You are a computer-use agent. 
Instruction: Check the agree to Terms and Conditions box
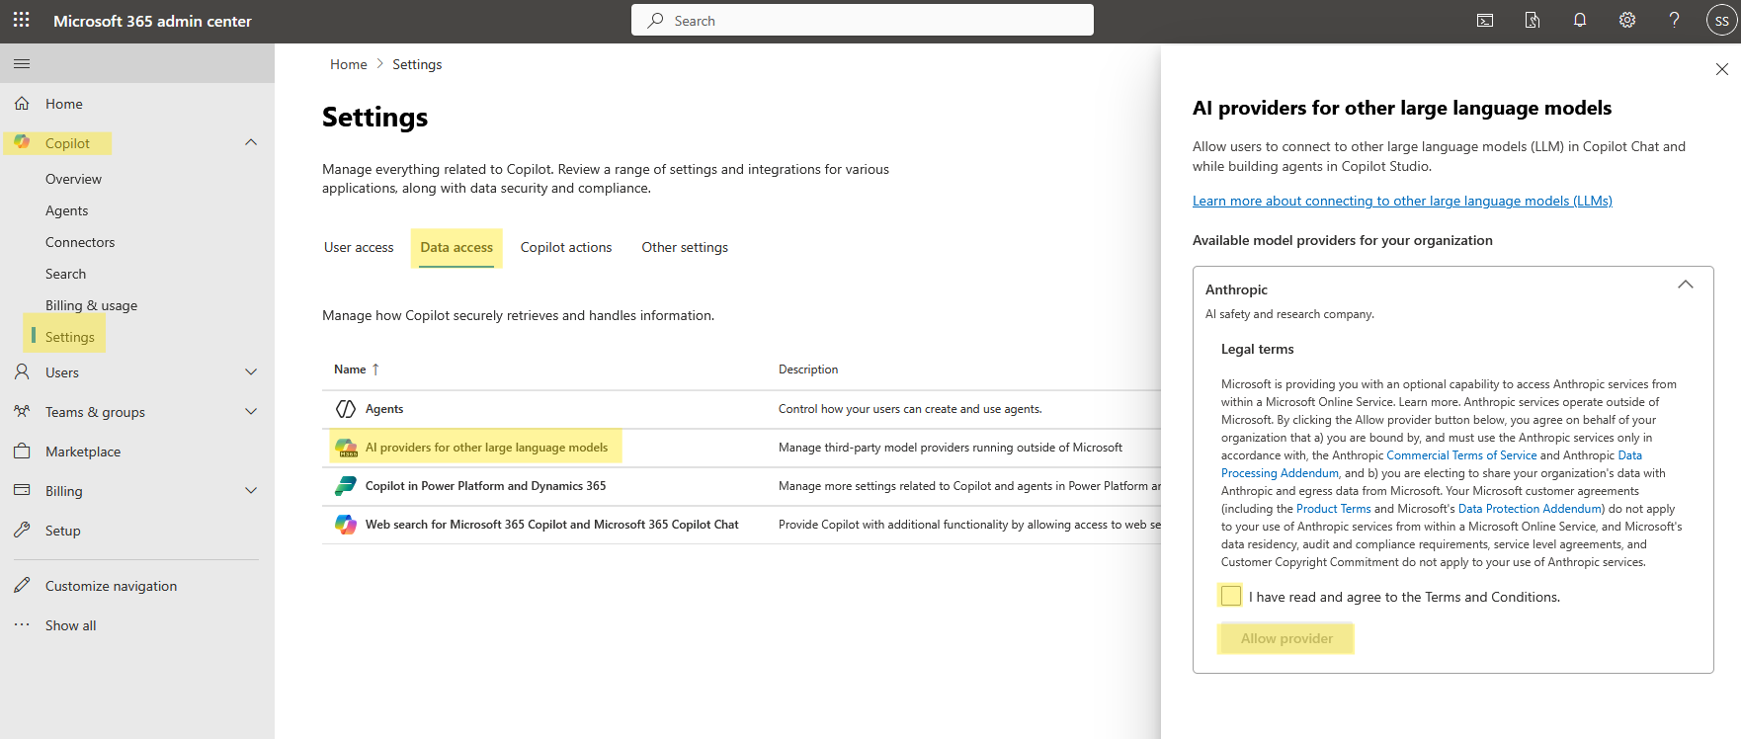point(1231,596)
